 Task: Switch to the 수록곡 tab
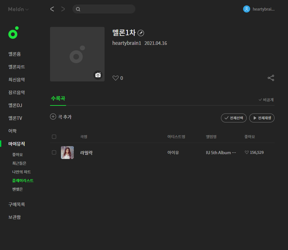[58, 99]
